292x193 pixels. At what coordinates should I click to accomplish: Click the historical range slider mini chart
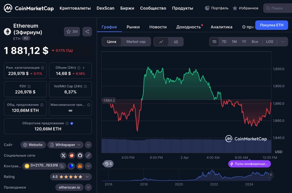[x=186, y=175]
